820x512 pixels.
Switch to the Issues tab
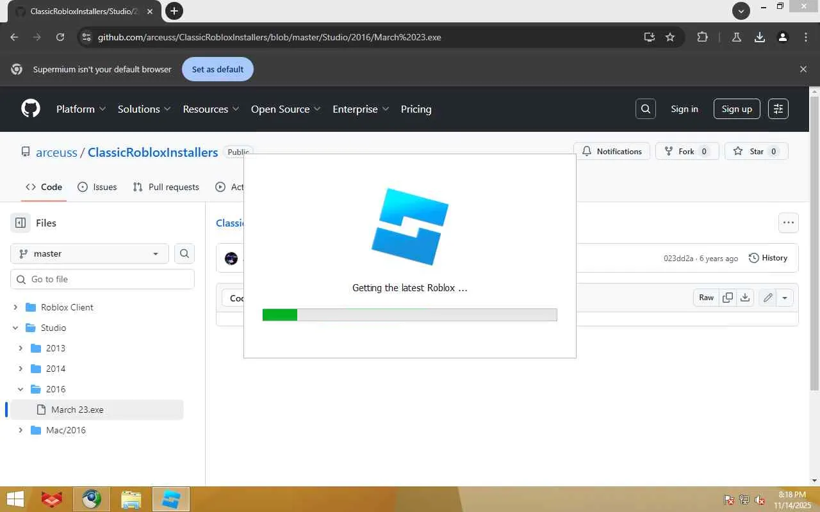click(97, 187)
